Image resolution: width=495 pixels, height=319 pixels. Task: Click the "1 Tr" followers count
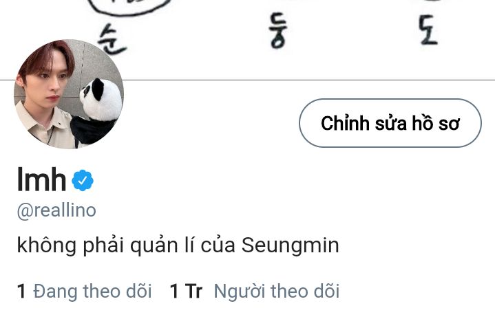186,291
